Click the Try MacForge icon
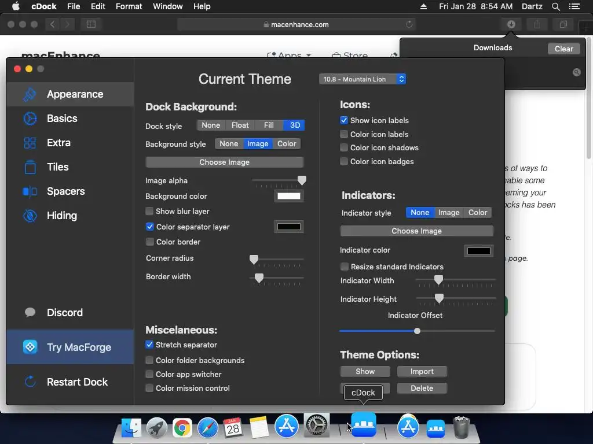This screenshot has width=593, height=444. (x=30, y=347)
